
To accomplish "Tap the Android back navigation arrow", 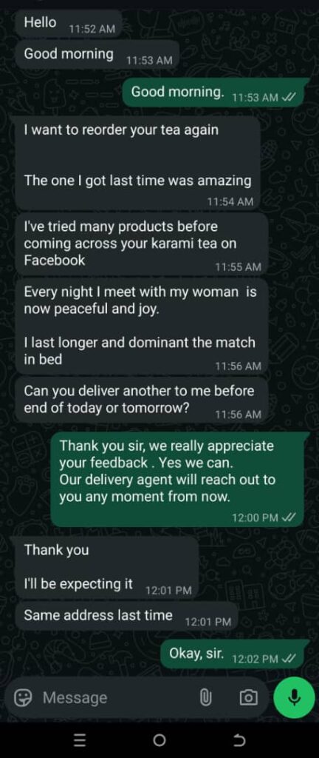I will (x=239, y=740).
